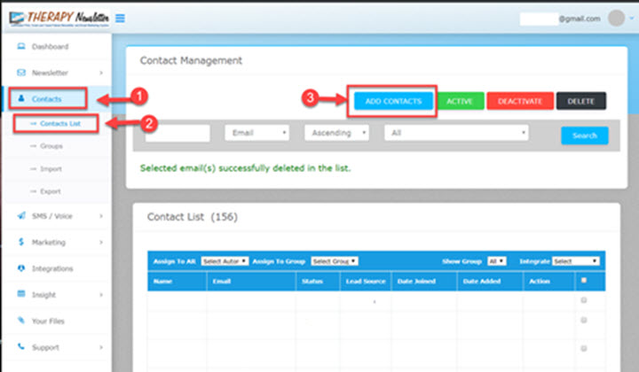Open the Ascending sort order dropdown
Image resolution: width=639 pixels, height=372 pixels.
coord(336,133)
